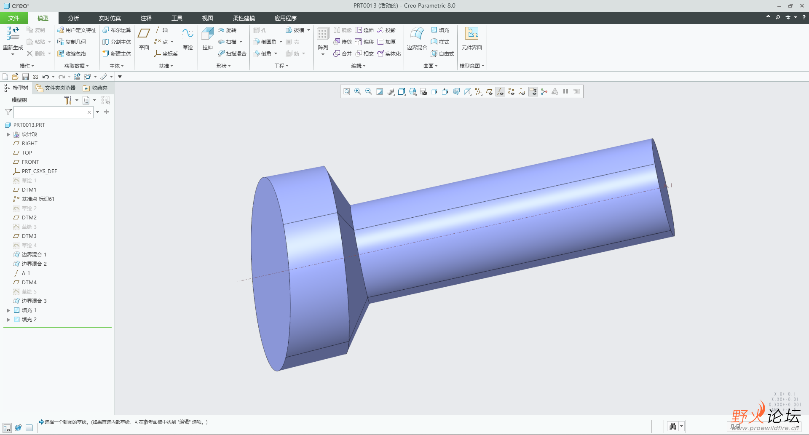Click the Solidify (实体化) tool
809x435 pixels.
click(389, 54)
